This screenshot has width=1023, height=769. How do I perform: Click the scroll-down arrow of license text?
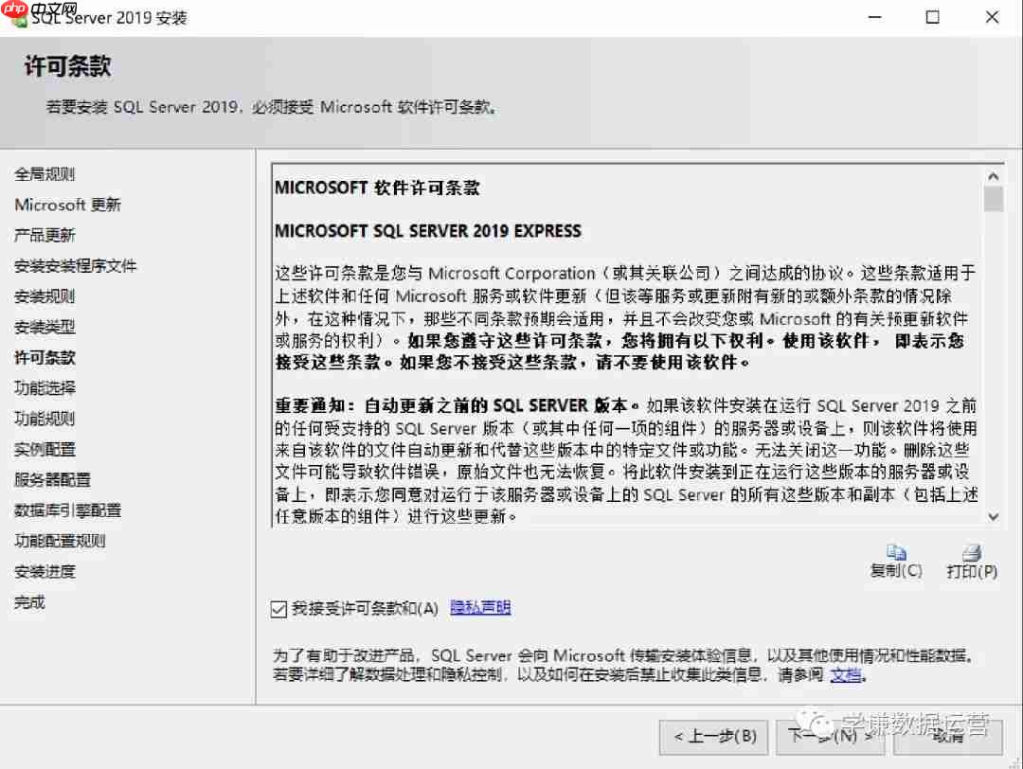[993, 517]
